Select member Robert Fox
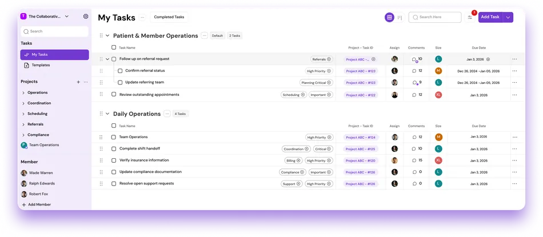The image size is (543, 237). coord(35,194)
